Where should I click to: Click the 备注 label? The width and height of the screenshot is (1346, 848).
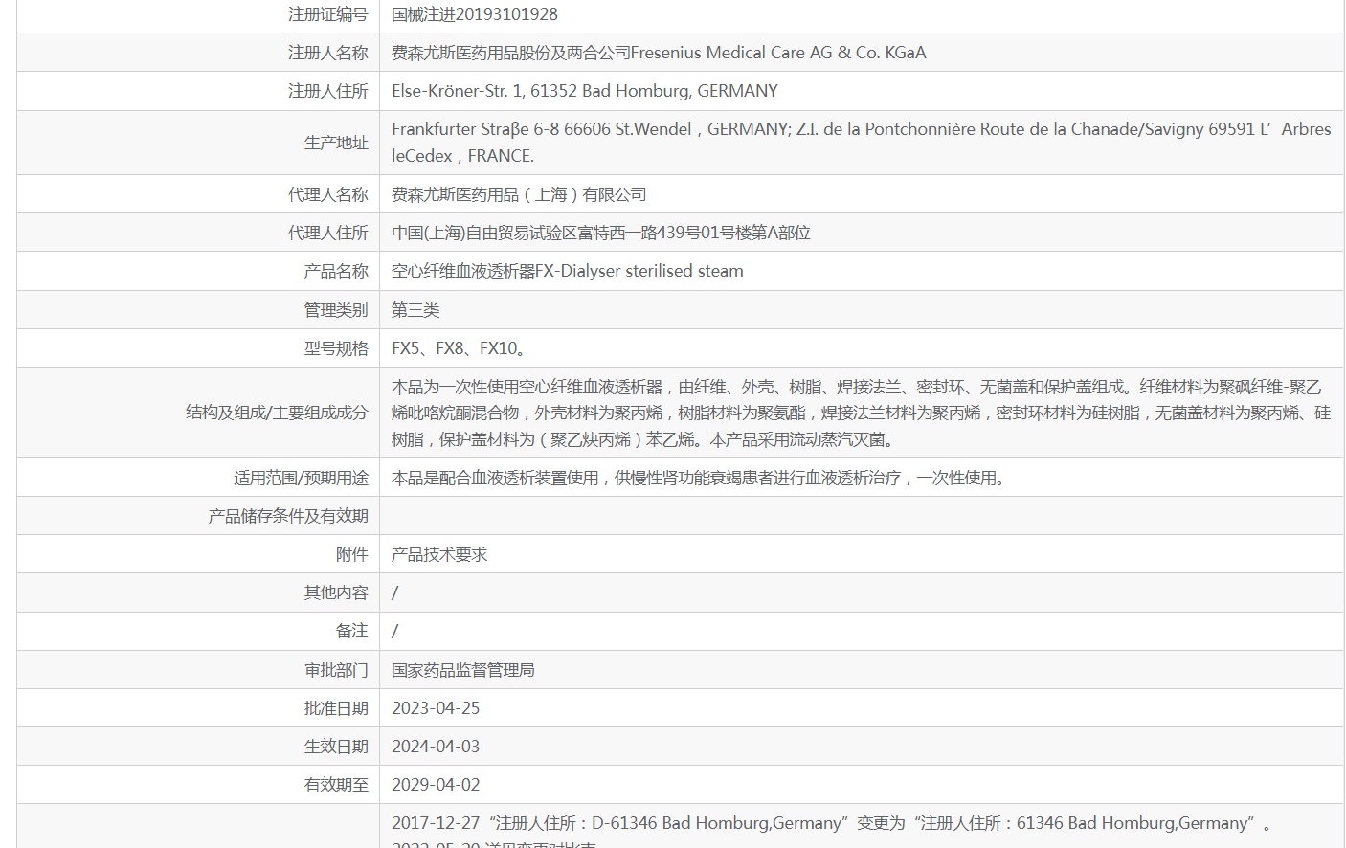pyautogui.click(x=351, y=631)
